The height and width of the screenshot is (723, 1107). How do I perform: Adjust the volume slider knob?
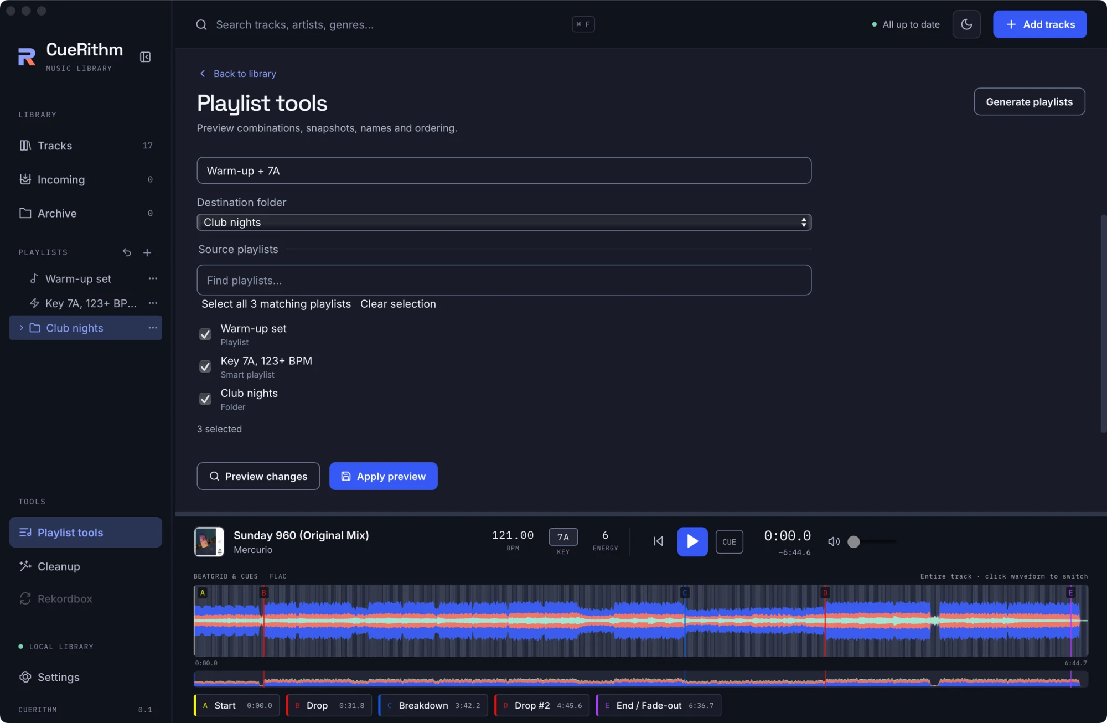click(853, 542)
